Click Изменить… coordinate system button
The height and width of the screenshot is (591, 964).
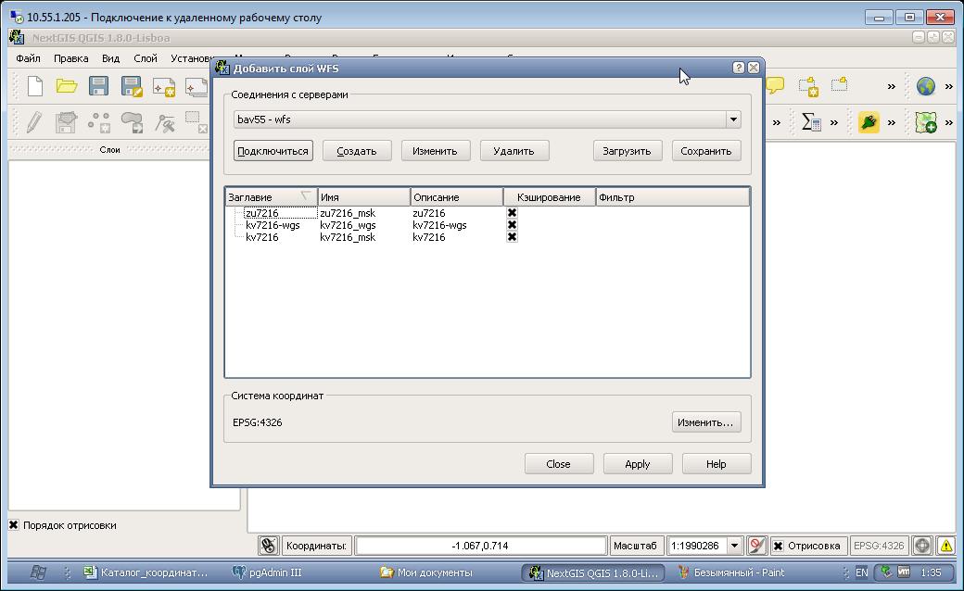pyautogui.click(x=705, y=422)
